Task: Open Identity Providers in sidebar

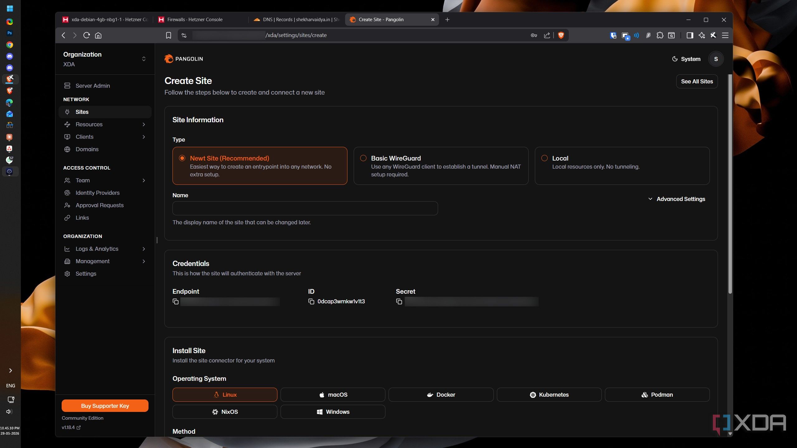Action: point(105,193)
